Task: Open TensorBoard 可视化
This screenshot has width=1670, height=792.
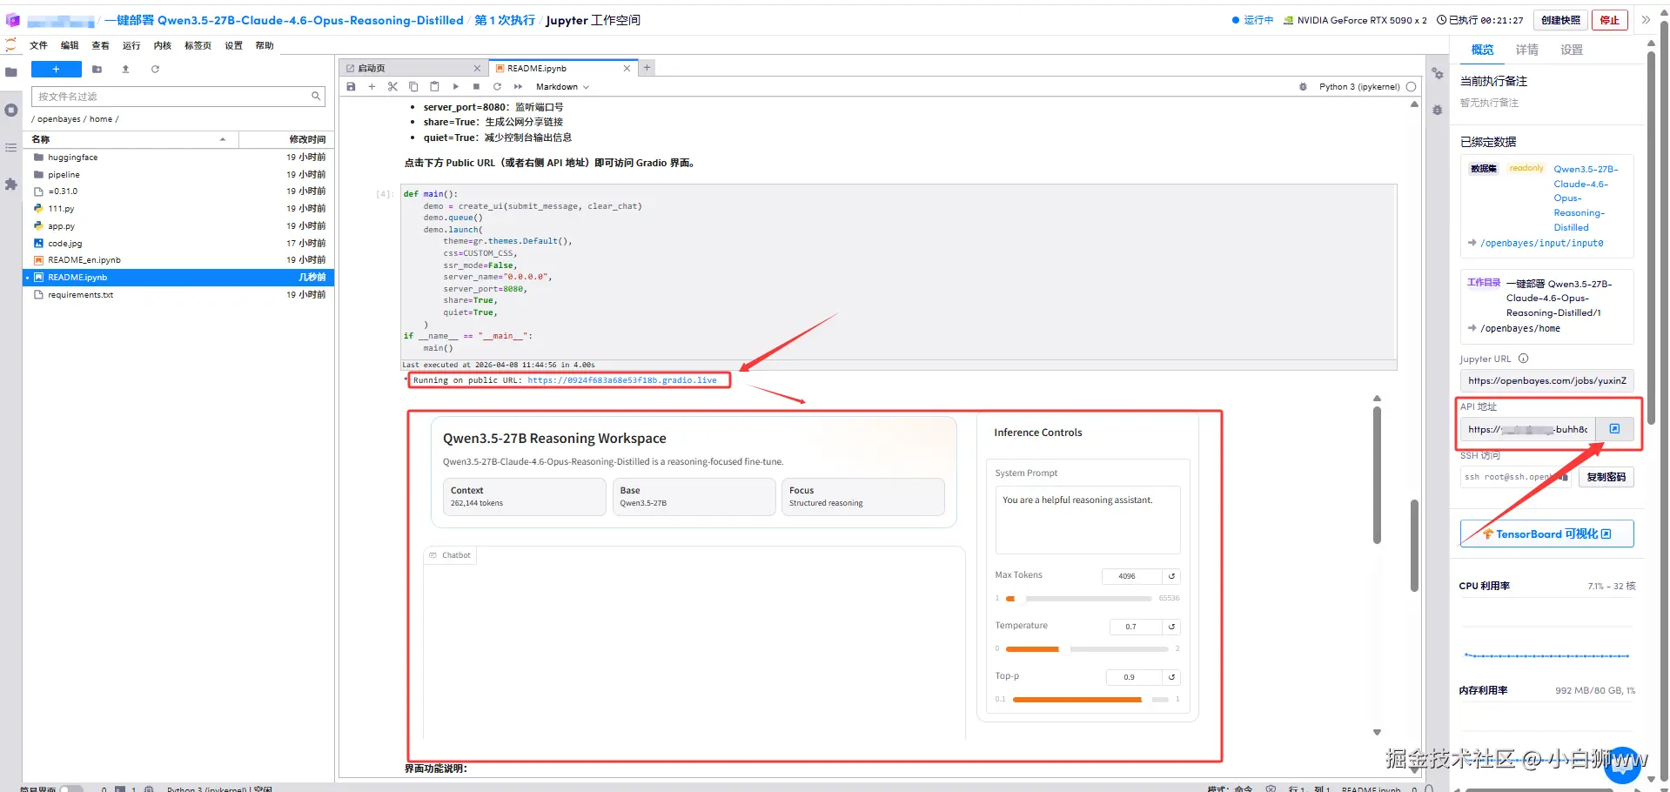Action: tap(1546, 534)
